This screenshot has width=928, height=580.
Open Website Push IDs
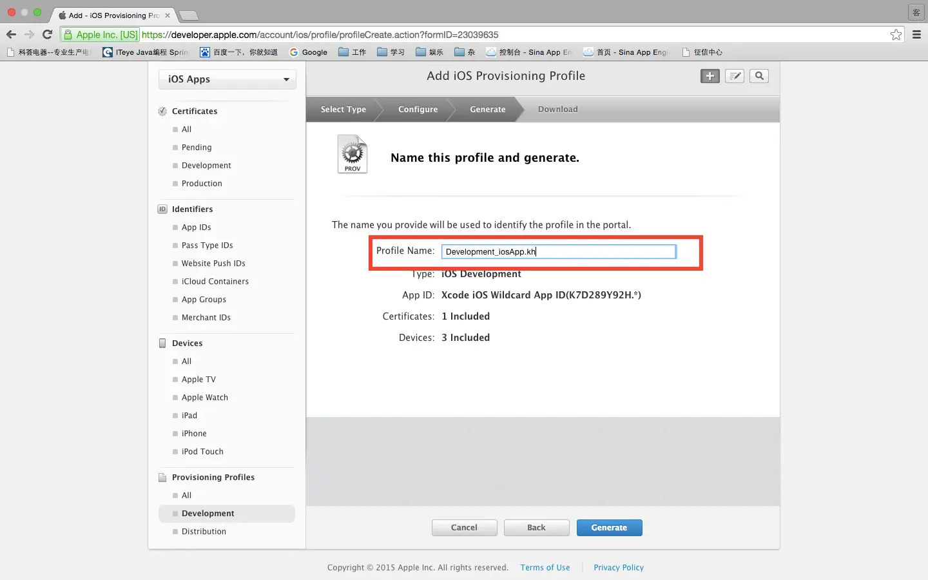coord(213,264)
